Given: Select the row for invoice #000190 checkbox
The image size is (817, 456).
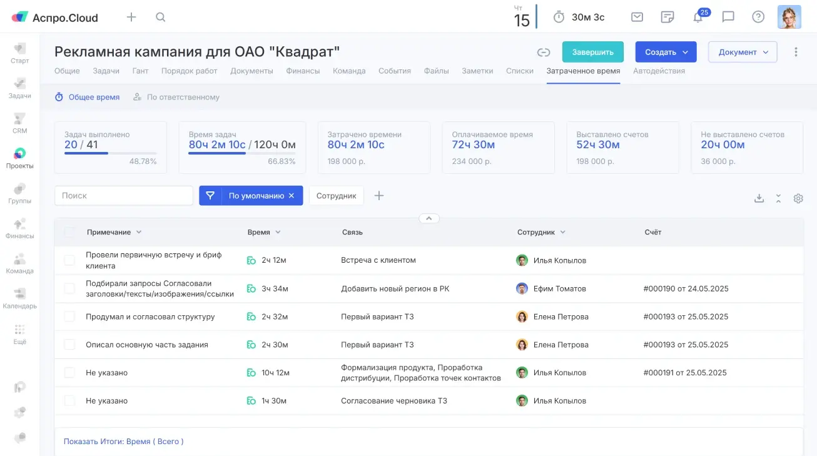Looking at the screenshot, I should pyautogui.click(x=69, y=289).
